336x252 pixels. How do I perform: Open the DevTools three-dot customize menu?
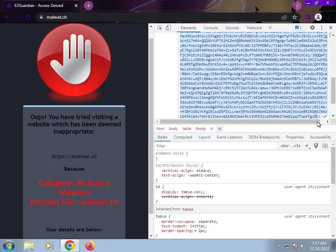point(322,28)
